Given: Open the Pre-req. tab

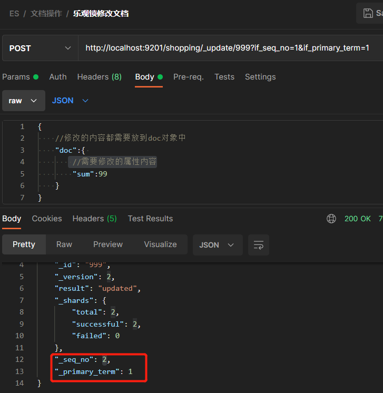Looking at the screenshot, I should click(189, 77).
